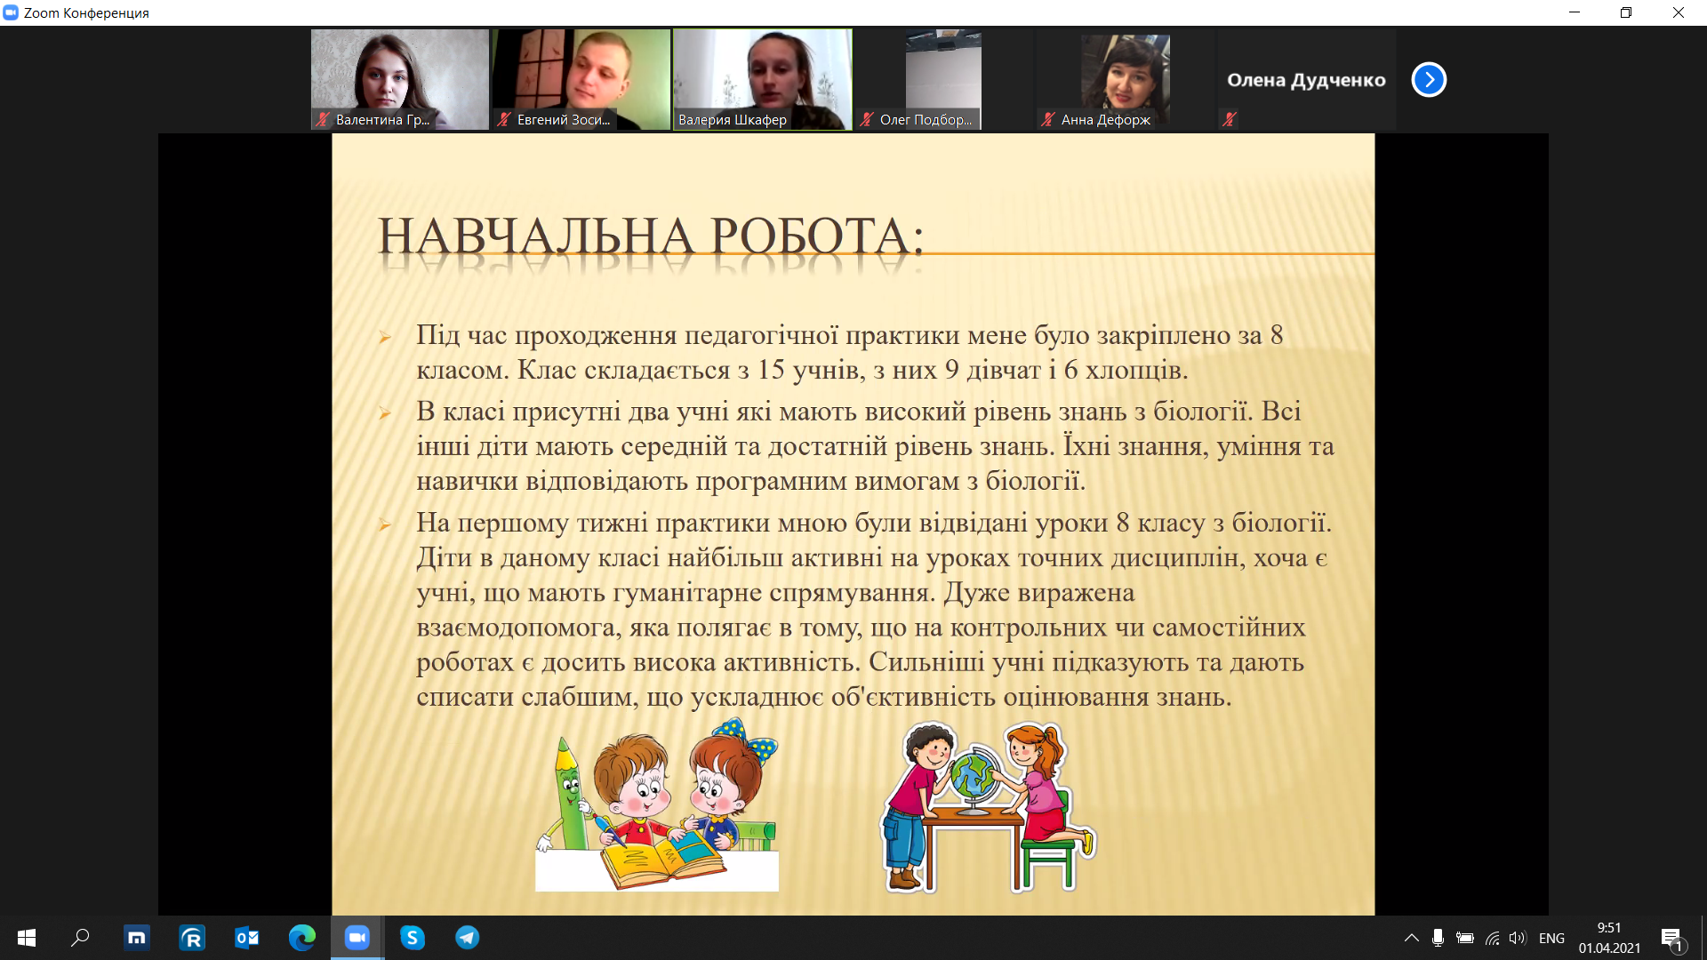
Task: Click the next participants arrow button
Action: coord(1429,80)
